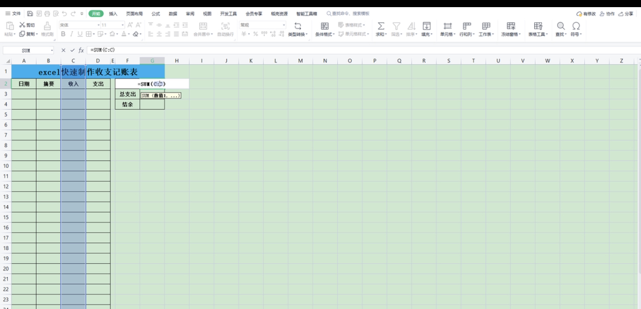Click the fill color bucket swatch

[112, 34]
